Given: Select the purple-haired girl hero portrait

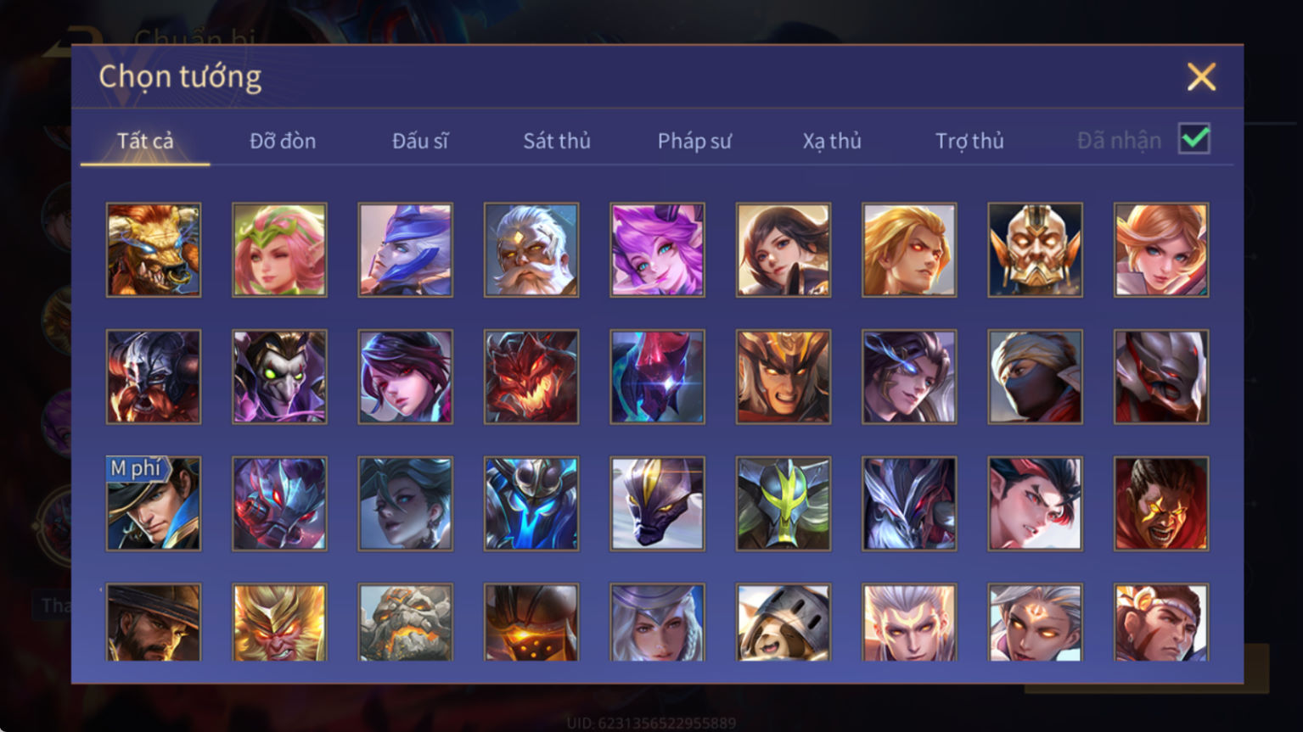Looking at the screenshot, I should pyautogui.click(x=657, y=249).
